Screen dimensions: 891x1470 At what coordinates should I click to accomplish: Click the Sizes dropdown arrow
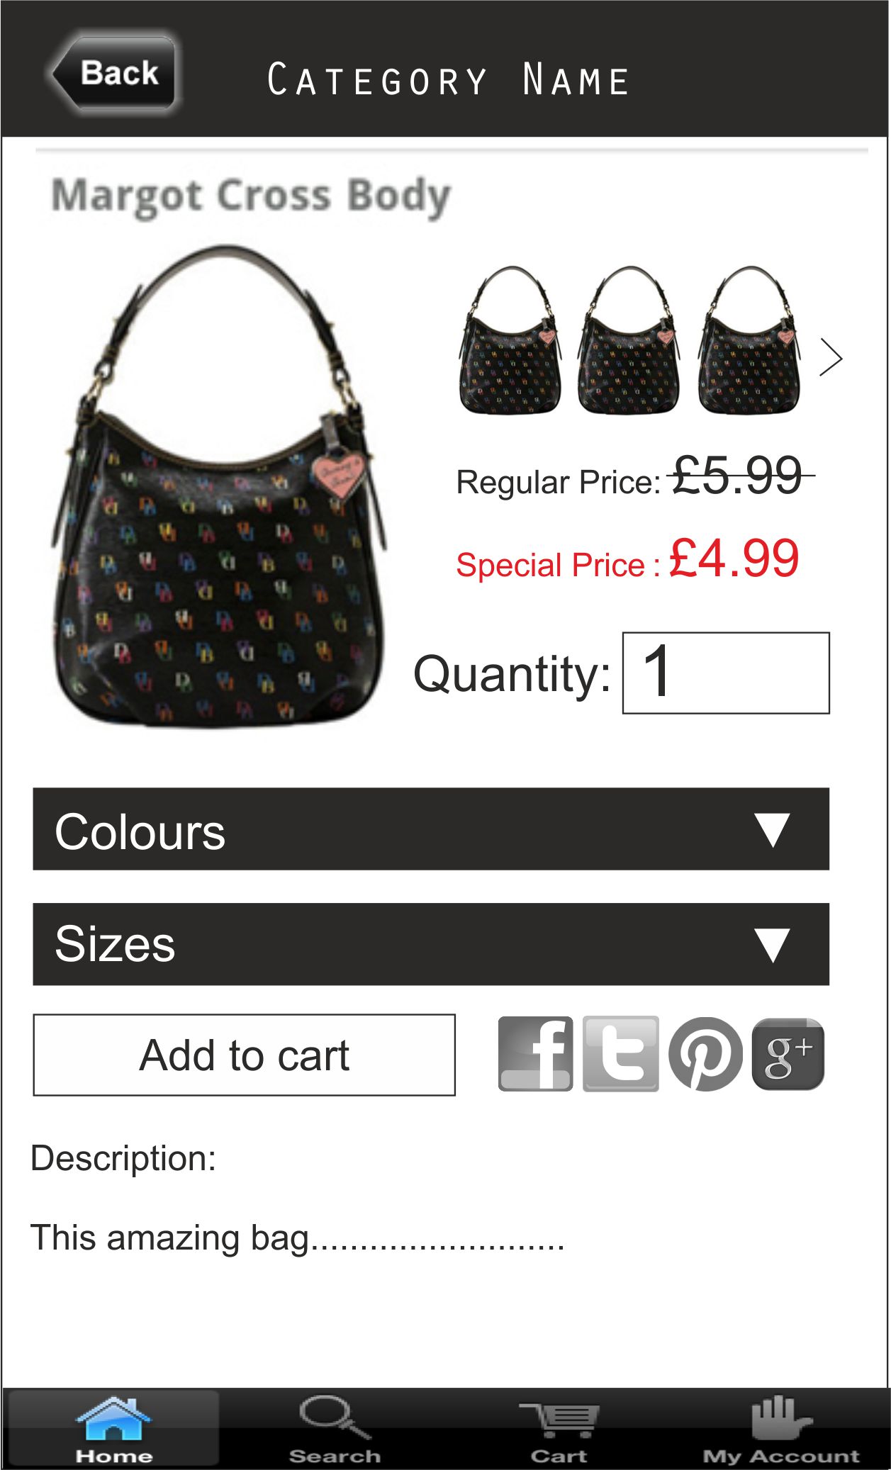pos(772,945)
